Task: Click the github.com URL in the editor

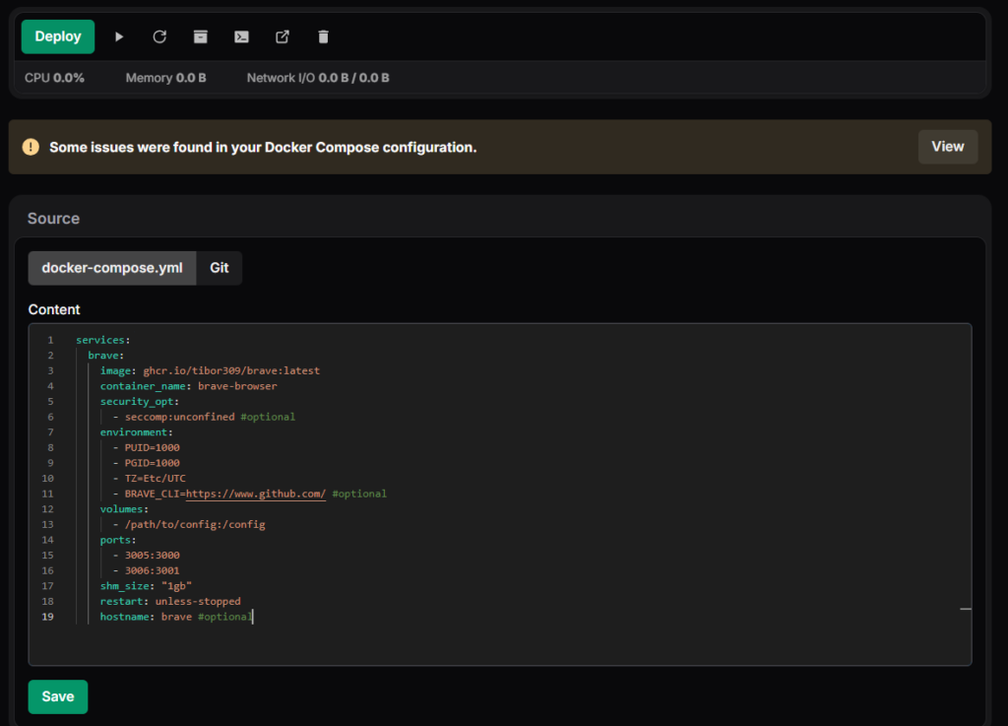Action: [256, 494]
